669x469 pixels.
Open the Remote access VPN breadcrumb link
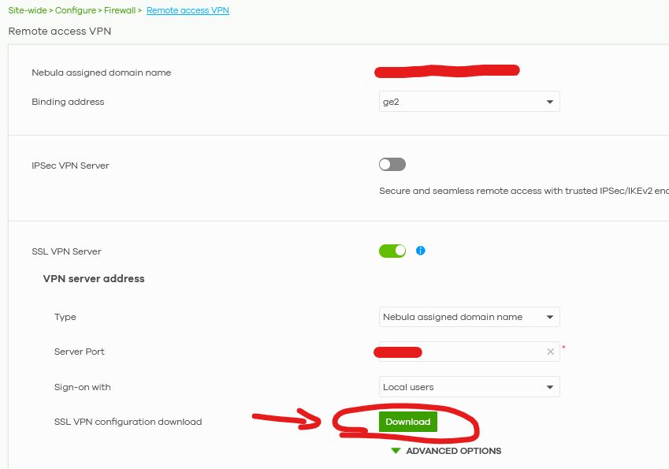tap(188, 10)
